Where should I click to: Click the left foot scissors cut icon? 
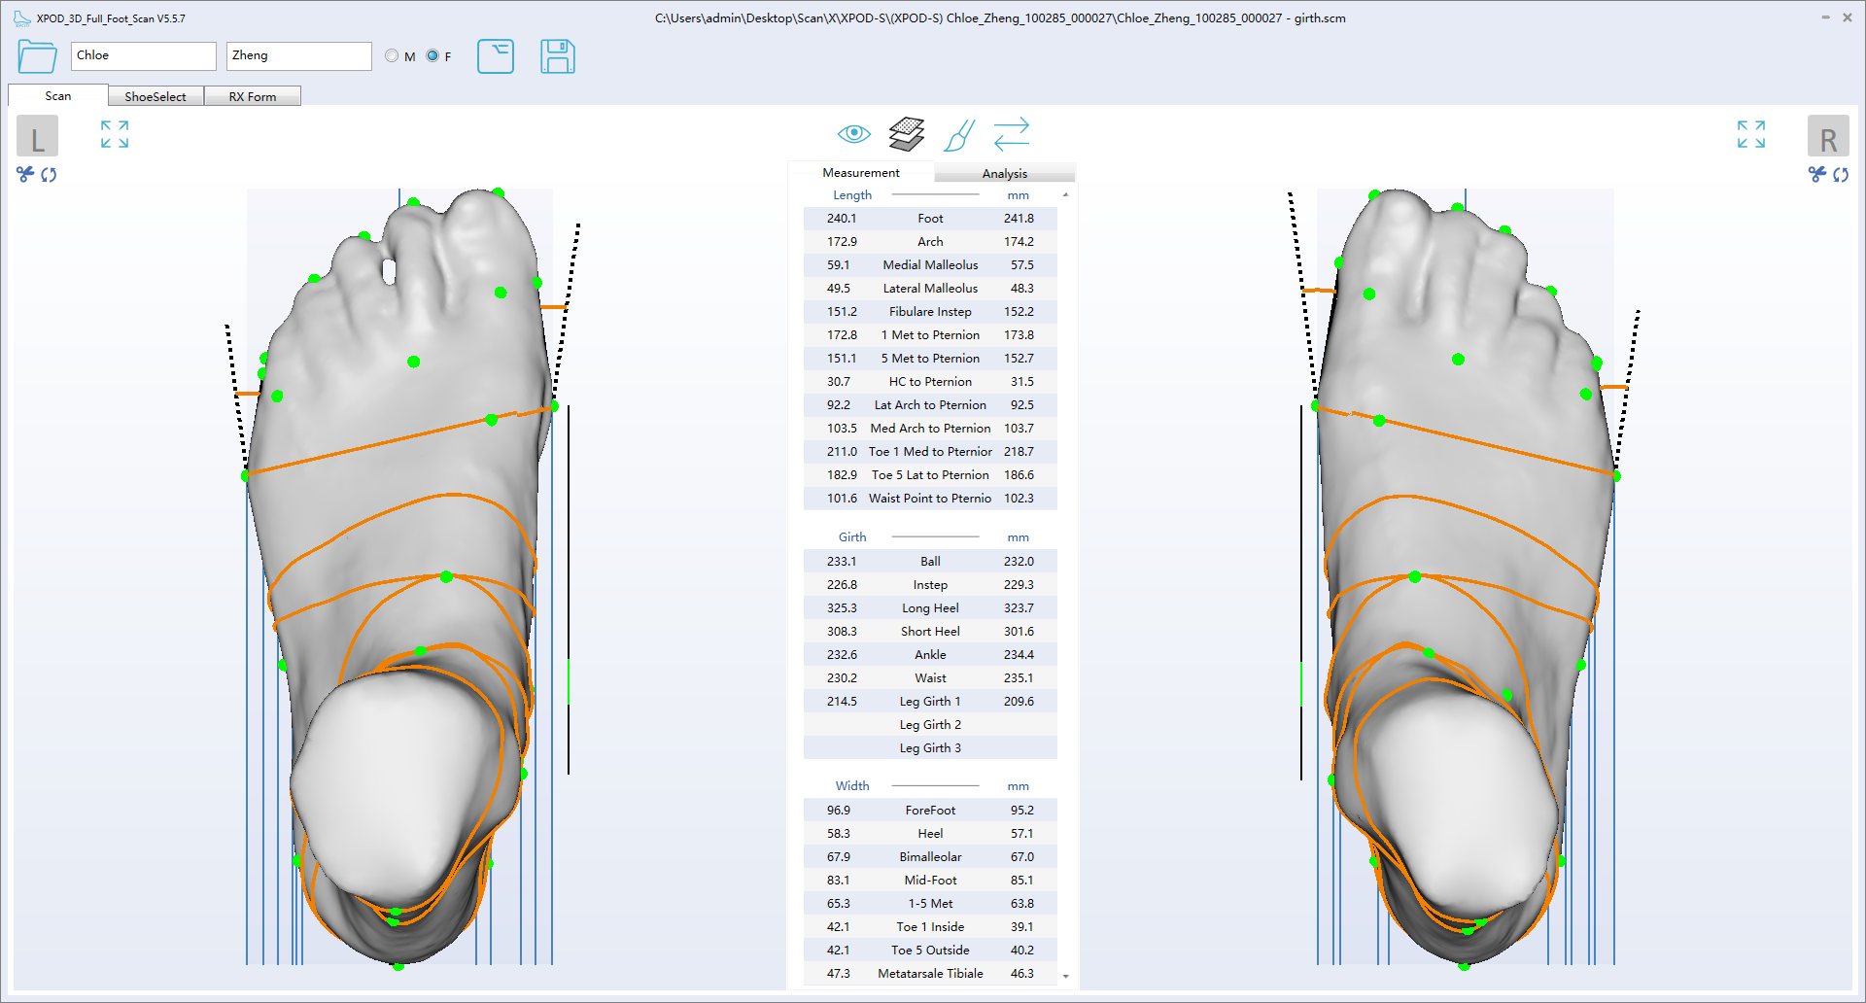tap(25, 174)
